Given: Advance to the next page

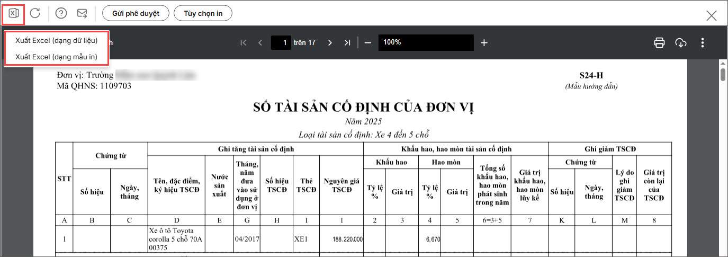Looking at the screenshot, I should (330, 43).
